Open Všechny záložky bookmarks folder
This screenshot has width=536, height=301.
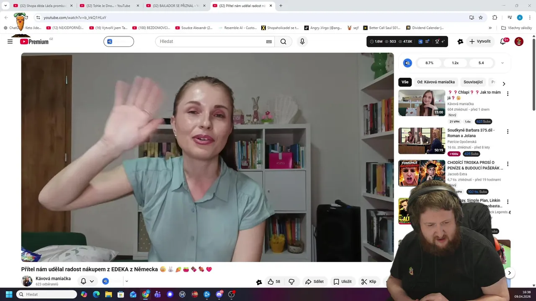pos(517,28)
